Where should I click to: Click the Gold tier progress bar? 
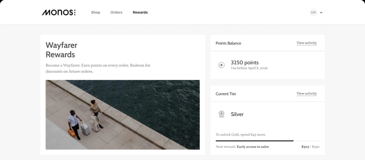268,141
